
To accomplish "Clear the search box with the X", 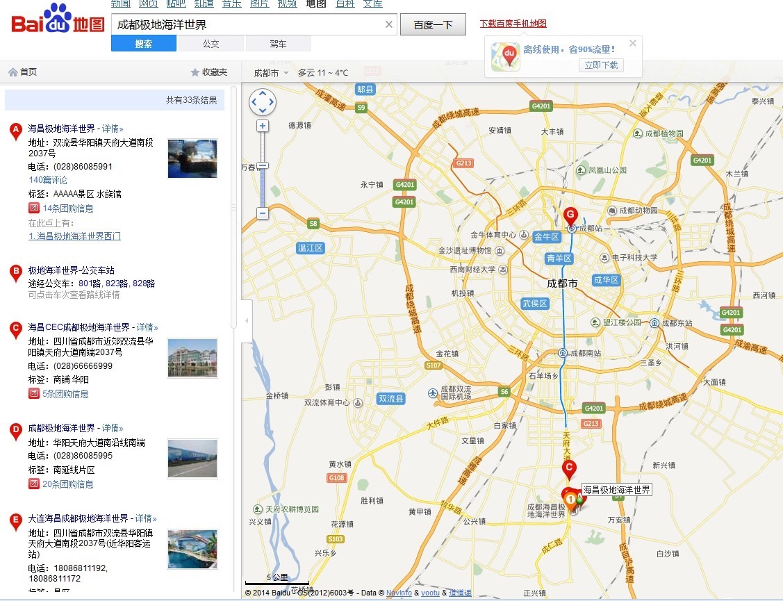I will tap(389, 24).
